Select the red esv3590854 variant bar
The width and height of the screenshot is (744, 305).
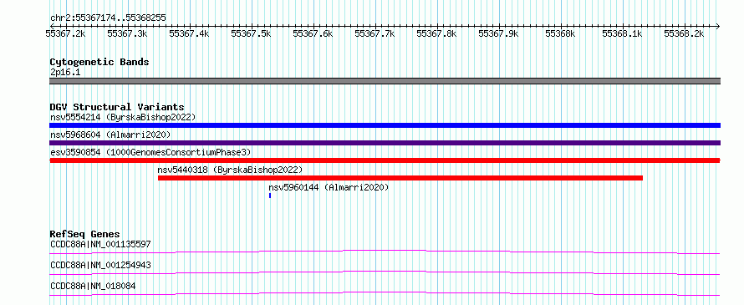tap(385, 160)
